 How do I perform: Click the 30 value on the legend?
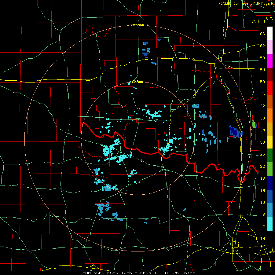pyautogui.click(x=262, y=142)
